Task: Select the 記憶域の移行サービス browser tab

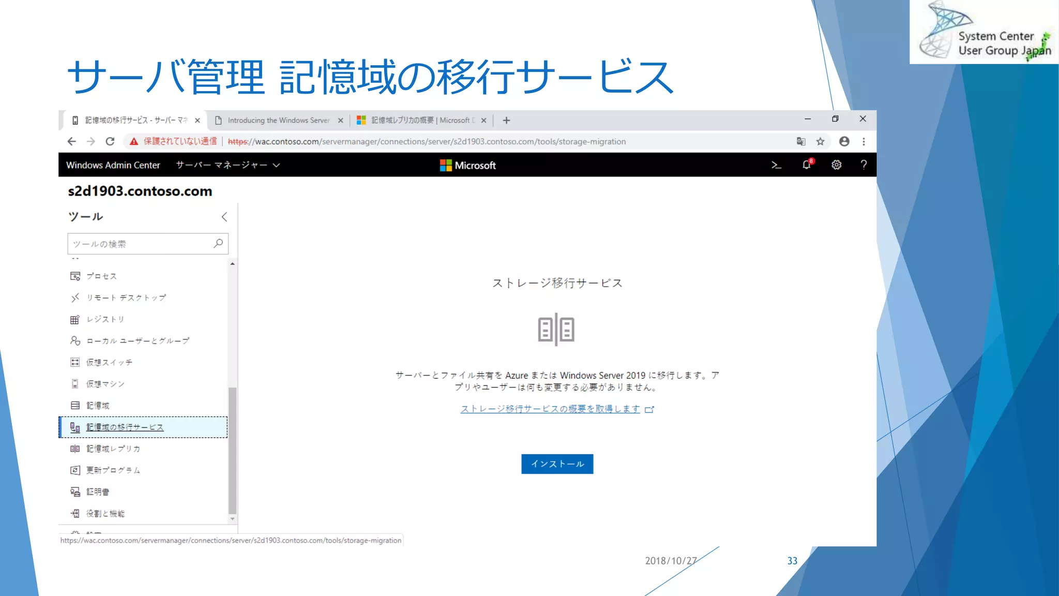Action: click(x=136, y=121)
